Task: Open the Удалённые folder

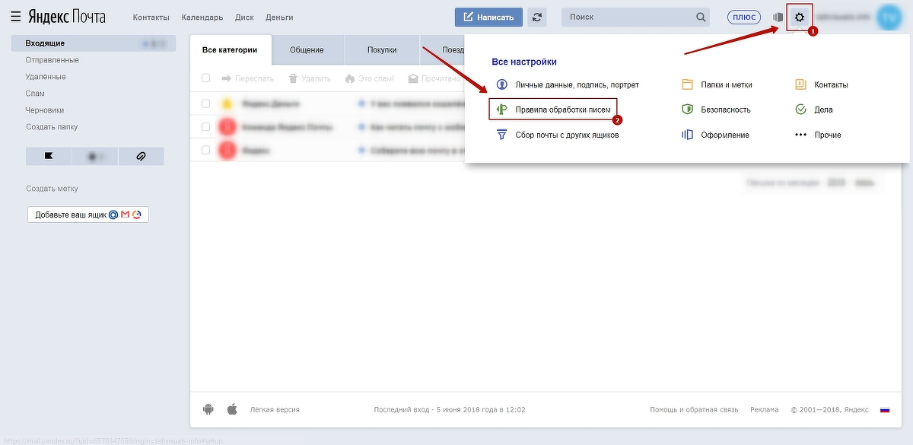Action: [x=46, y=77]
